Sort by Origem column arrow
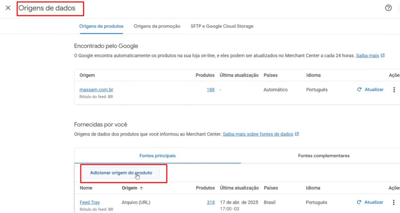The image size is (400, 213). pyautogui.click(x=141, y=188)
